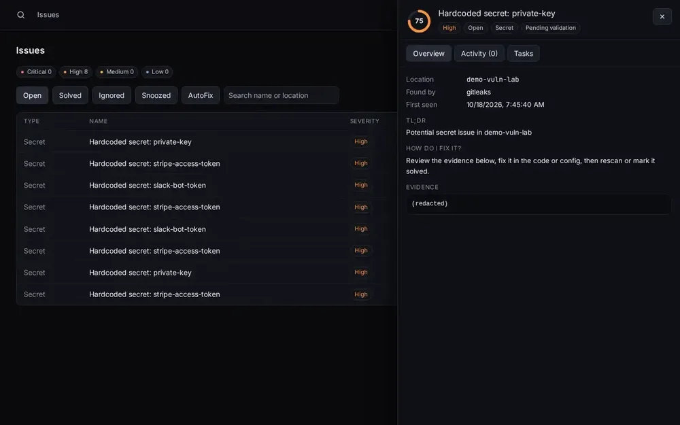680x425 pixels.
Task: Open the last stripe-access-token issue row
Action: pyautogui.click(x=207, y=294)
